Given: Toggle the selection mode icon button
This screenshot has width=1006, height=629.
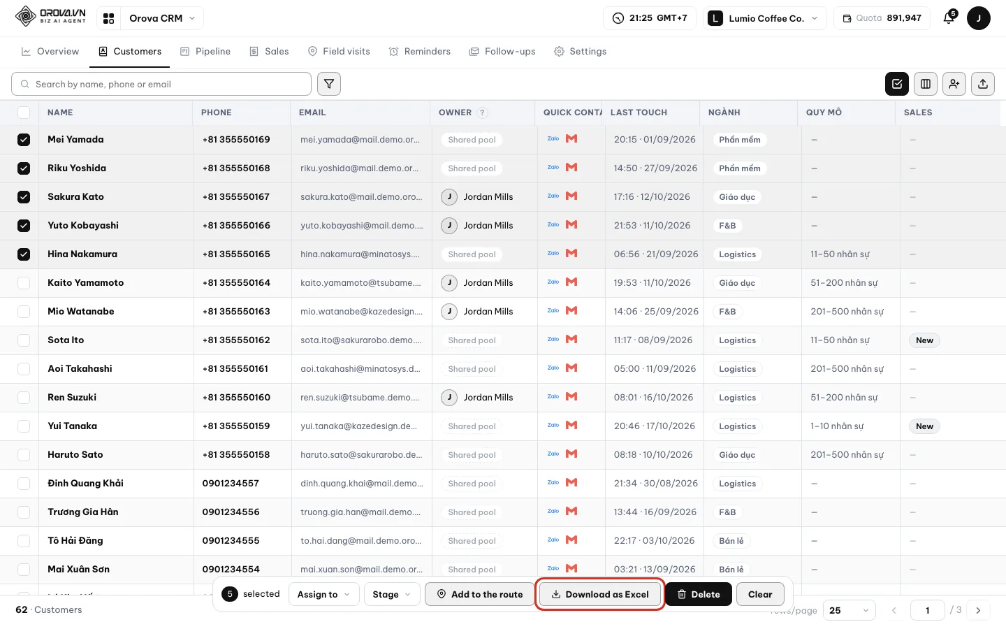Looking at the screenshot, I should coord(897,84).
